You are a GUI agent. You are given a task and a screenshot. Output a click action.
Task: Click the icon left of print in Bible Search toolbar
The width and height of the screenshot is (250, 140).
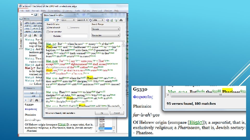click(107, 20)
